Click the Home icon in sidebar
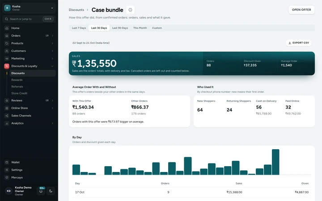322x201 pixels. coord(7,28)
